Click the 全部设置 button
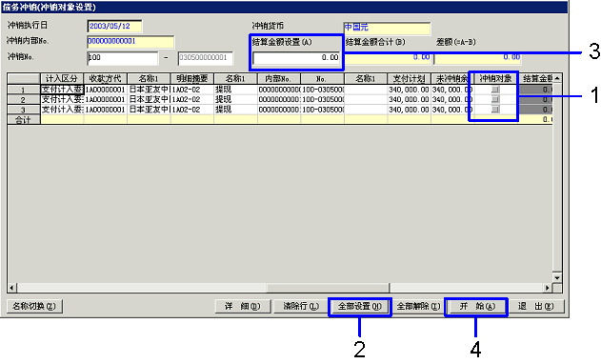Viewport: 601px width, 364px height. pyautogui.click(x=359, y=307)
